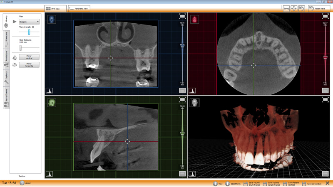Switch to Panorama View tab
The width and height of the screenshot is (333, 187).
pos(79,8)
